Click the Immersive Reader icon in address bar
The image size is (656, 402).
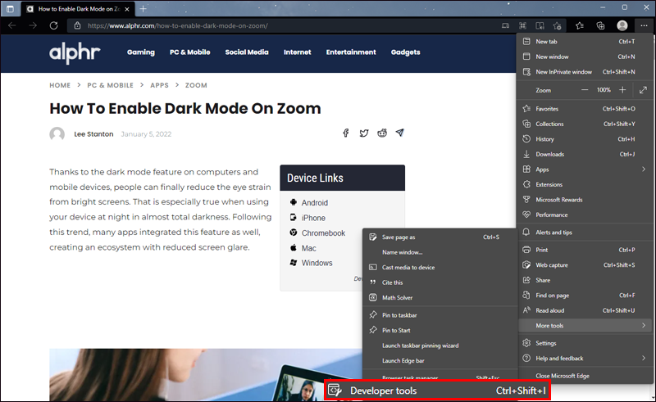(x=540, y=25)
